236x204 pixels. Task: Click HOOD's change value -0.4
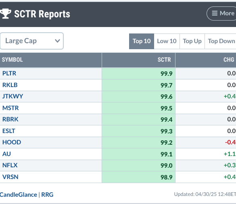[x=230, y=142]
